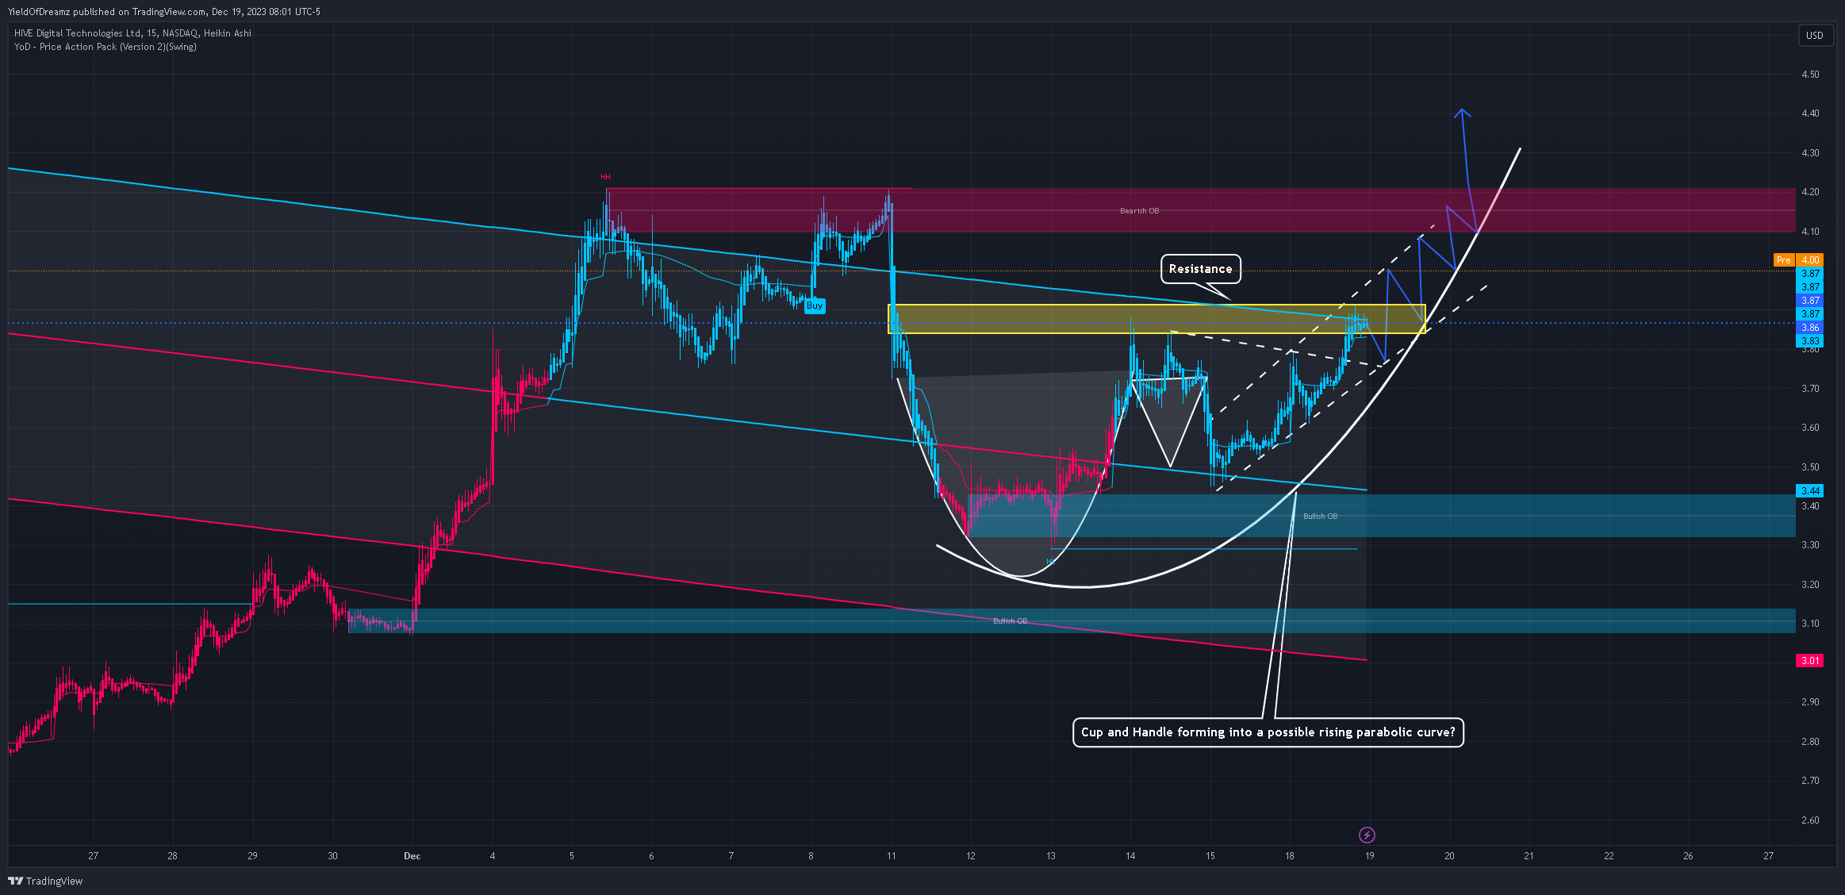The image size is (1845, 895).
Task: Click the 3.86 price tag
Action: [1809, 327]
